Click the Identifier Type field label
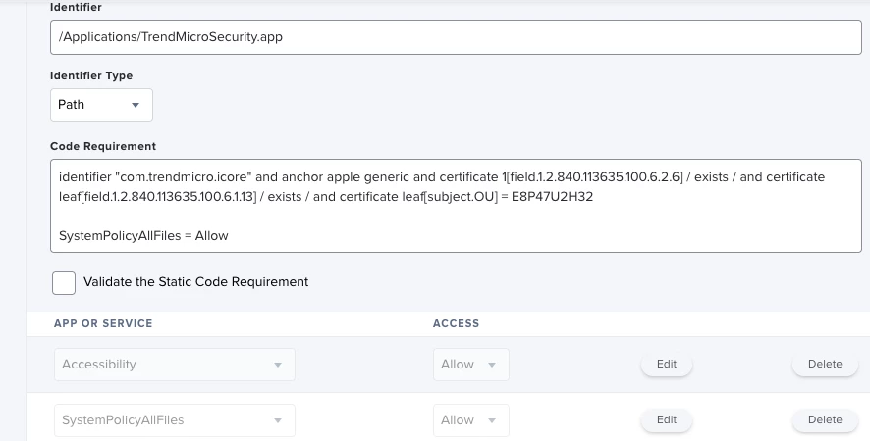This screenshot has height=441, width=870. 91,75
